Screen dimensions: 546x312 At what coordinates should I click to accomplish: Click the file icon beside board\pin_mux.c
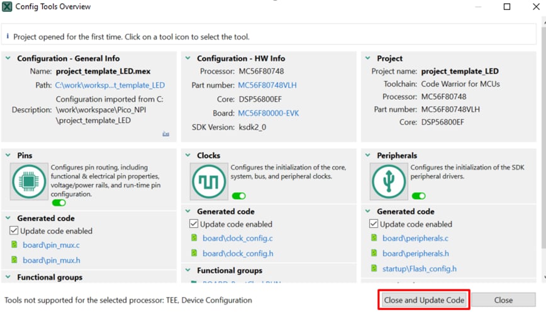[x=14, y=245]
